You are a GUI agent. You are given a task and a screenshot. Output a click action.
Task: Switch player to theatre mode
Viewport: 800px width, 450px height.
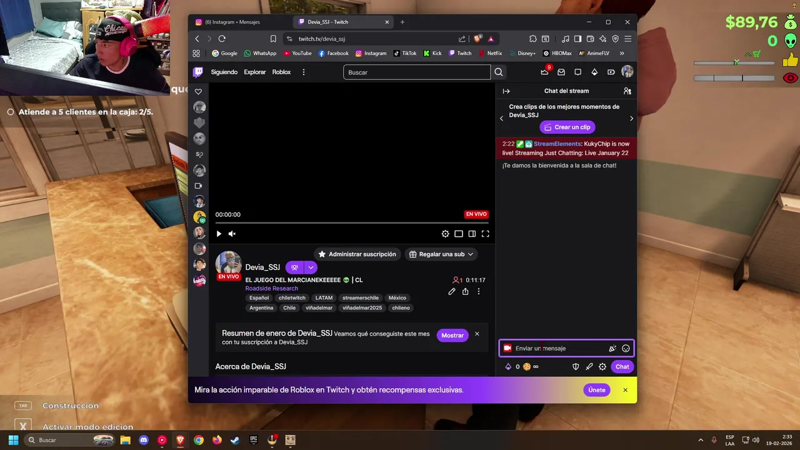(472, 234)
